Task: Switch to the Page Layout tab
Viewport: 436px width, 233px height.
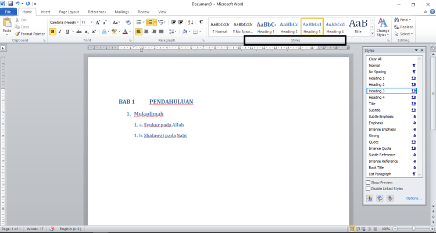Action: (x=69, y=12)
